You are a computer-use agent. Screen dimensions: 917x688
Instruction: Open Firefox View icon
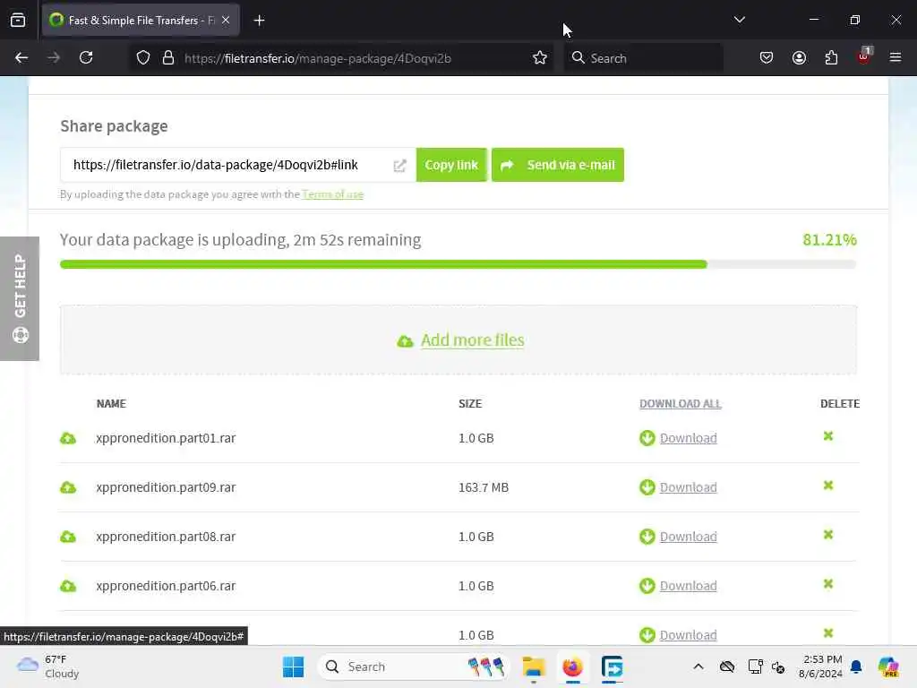(18, 21)
